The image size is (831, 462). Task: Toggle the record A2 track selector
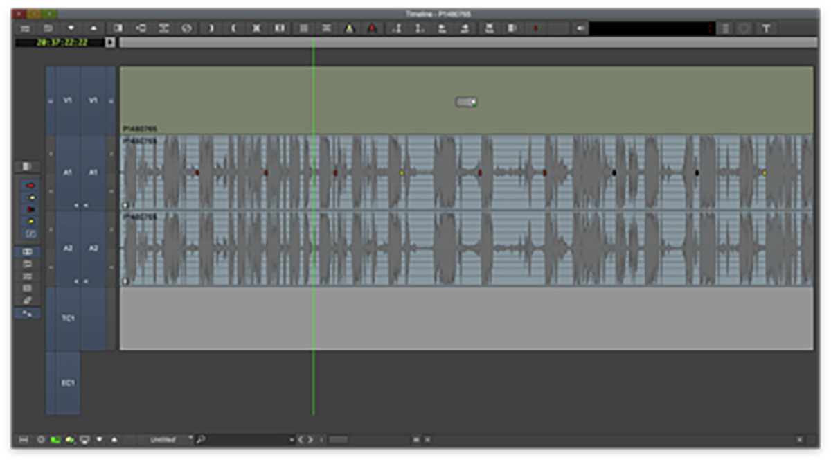pyautogui.click(x=93, y=248)
